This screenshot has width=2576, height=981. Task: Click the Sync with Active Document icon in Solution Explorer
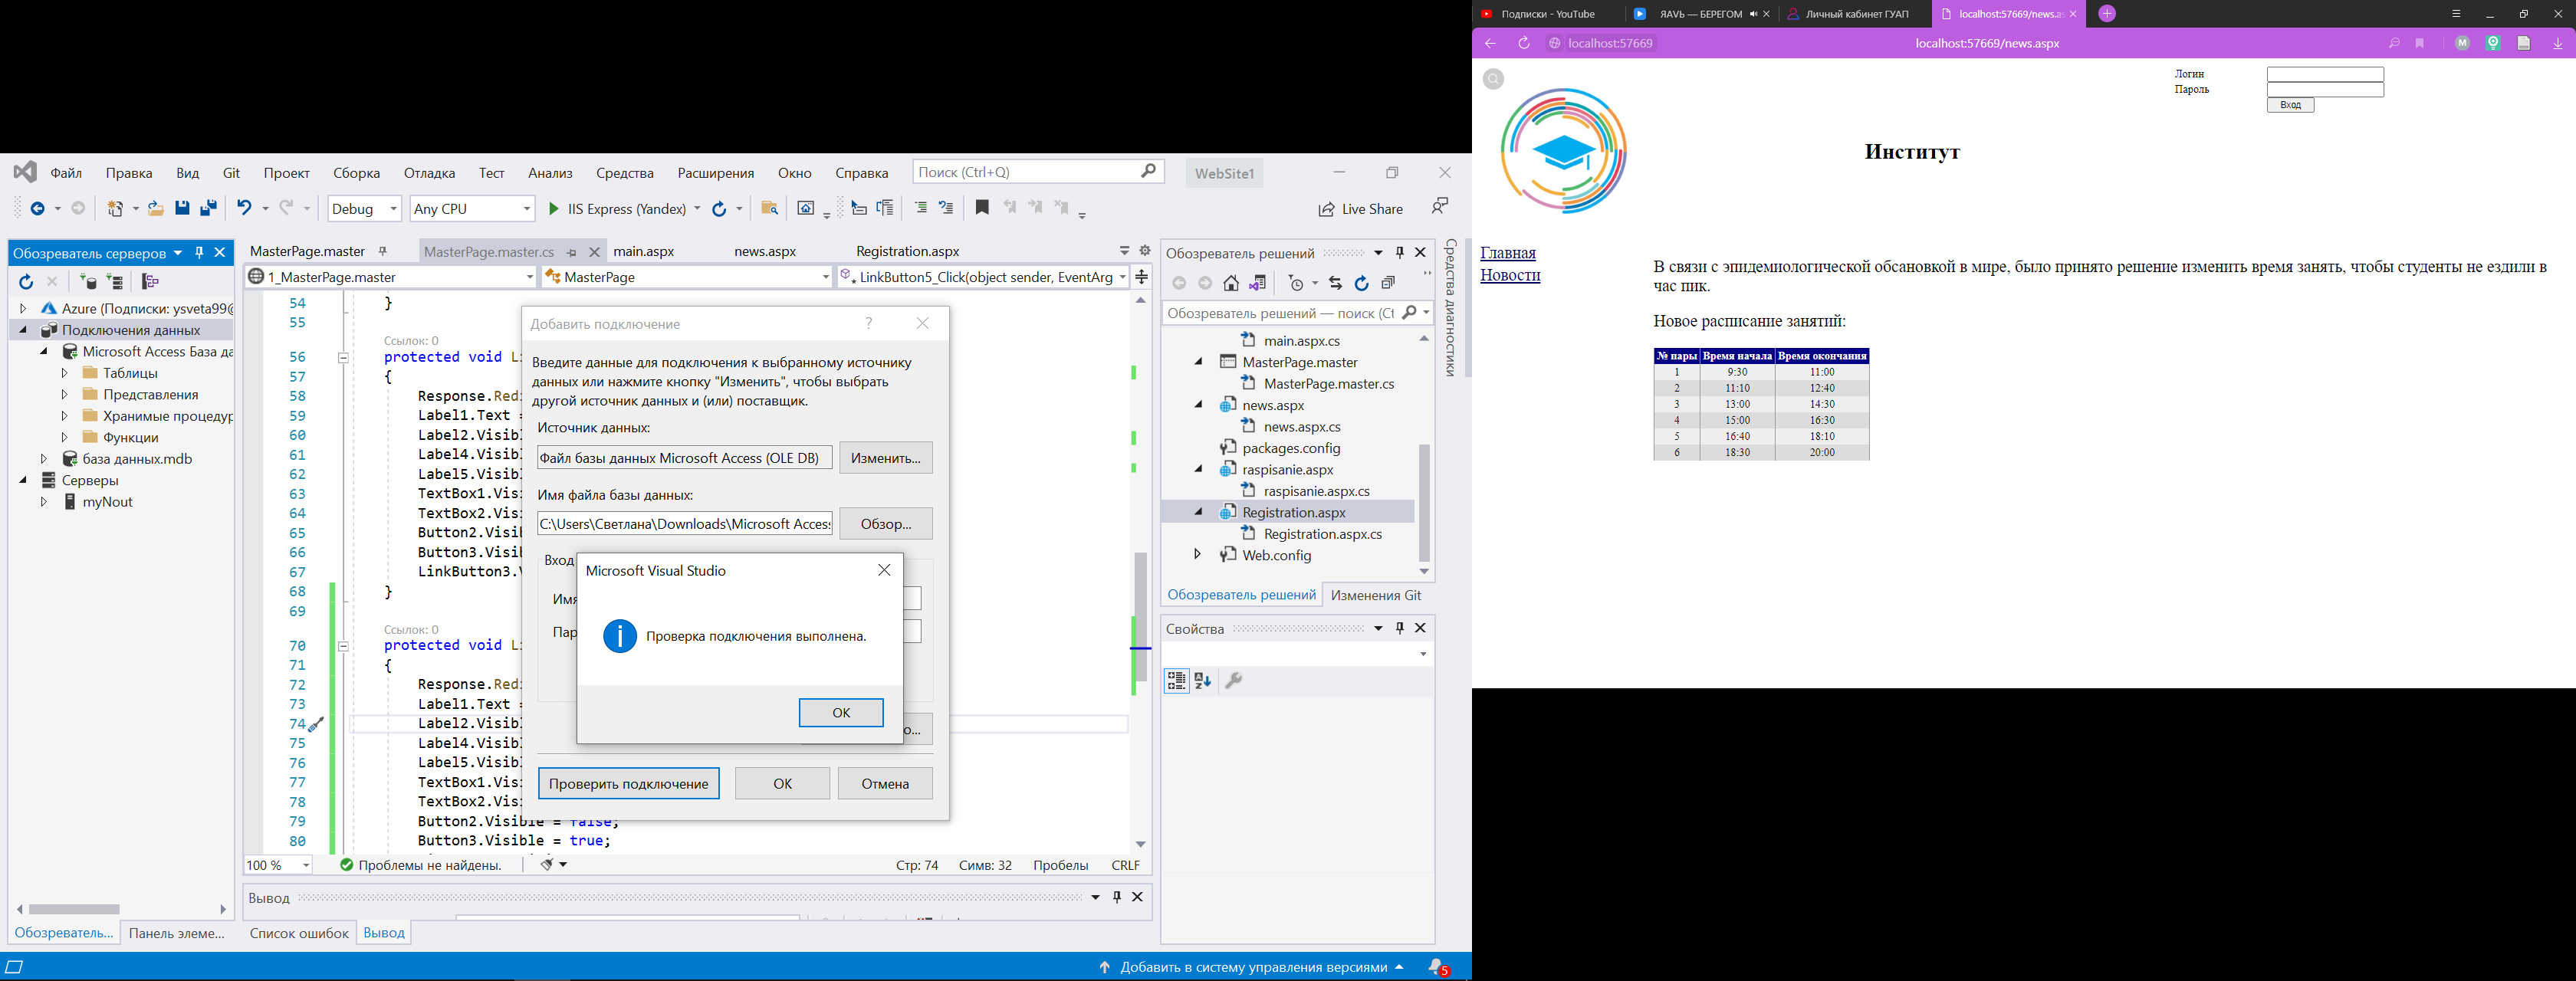pyautogui.click(x=1335, y=284)
